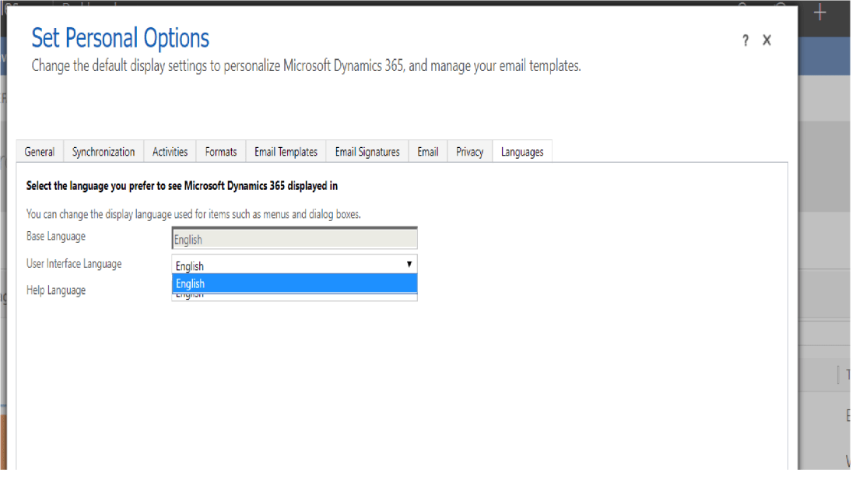856x481 pixels.
Task: Click the question mark help icon
Action: (x=745, y=41)
